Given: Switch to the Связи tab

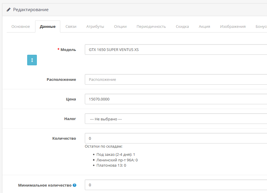Looking at the screenshot, I should [71, 27].
